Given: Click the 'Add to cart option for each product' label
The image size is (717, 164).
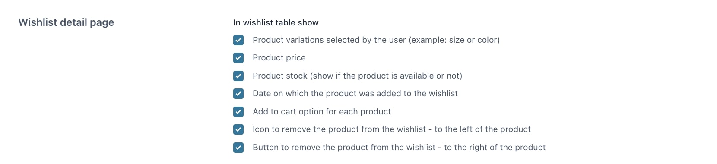Looking at the screenshot, I should (x=322, y=112).
